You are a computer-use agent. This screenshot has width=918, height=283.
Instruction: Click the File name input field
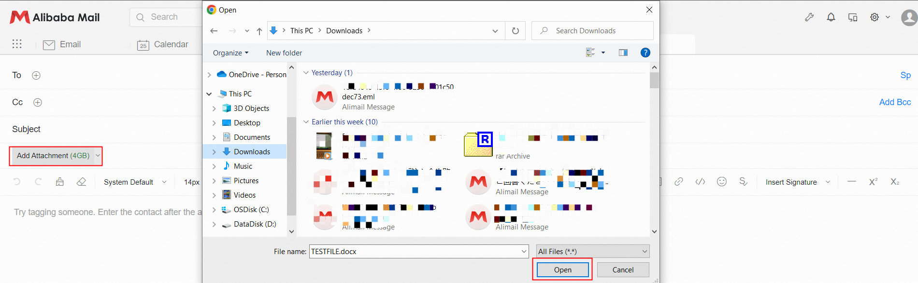(415, 251)
